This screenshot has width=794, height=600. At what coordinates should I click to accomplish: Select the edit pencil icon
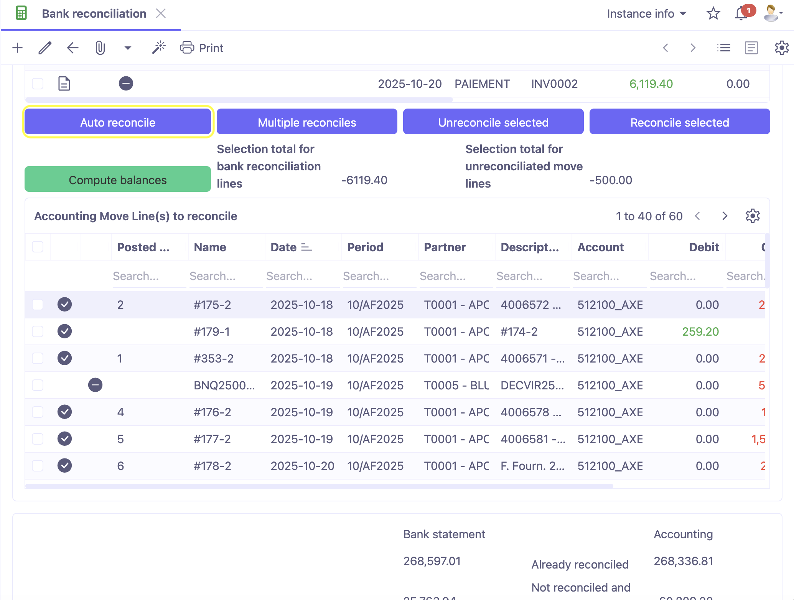pyautogui.click(x=45, y=48)
